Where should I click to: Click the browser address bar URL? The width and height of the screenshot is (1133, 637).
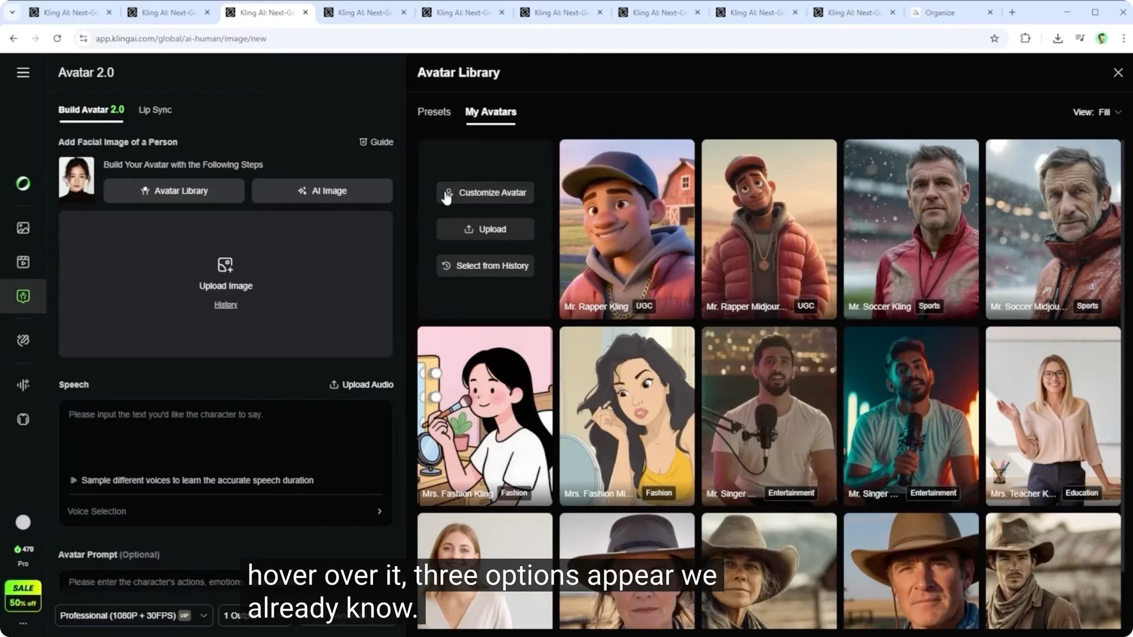181,38
